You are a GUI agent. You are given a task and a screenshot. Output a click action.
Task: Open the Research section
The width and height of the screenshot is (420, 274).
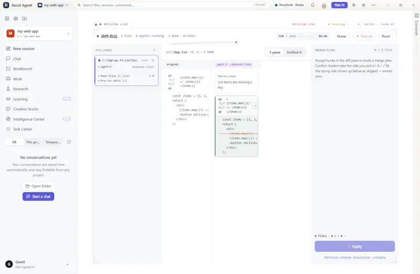coord(38,89)
